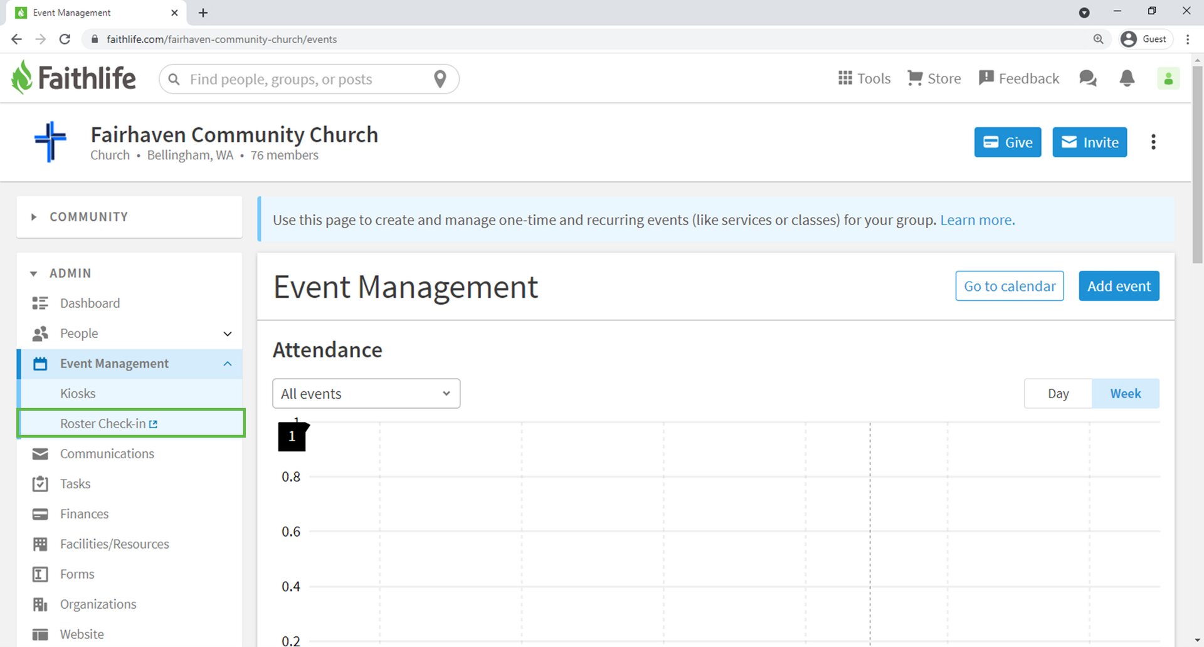Click the Tasks checklist icon

(40, 484)
